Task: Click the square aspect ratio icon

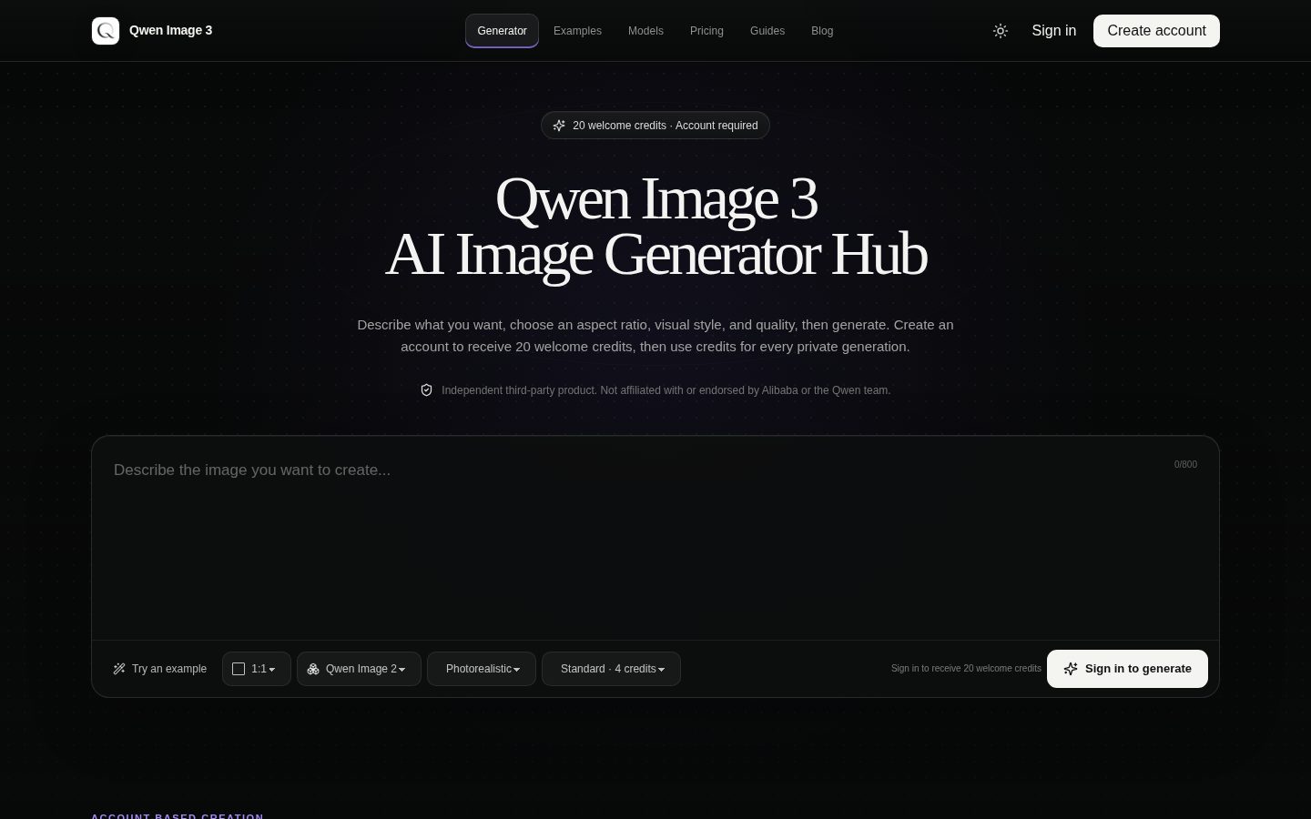Action: tap(239, 669)
